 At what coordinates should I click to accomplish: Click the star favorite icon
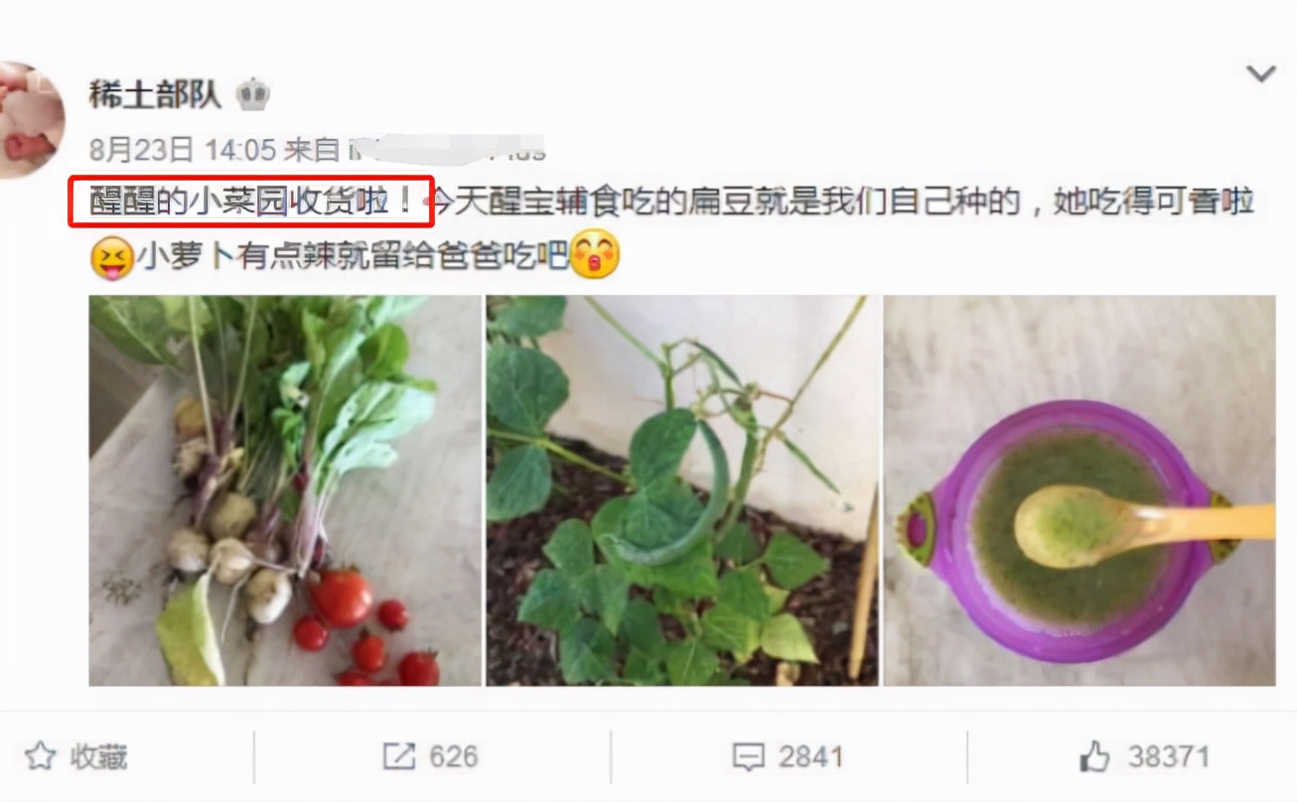pyautogui.click(x=39, y=757)
